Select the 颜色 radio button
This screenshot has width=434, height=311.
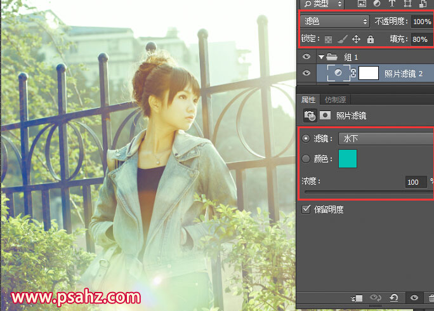(306, 158)
